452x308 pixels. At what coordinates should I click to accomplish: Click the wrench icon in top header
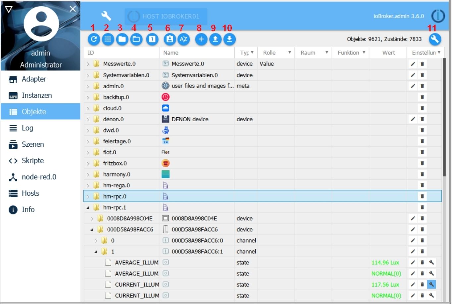106,16
